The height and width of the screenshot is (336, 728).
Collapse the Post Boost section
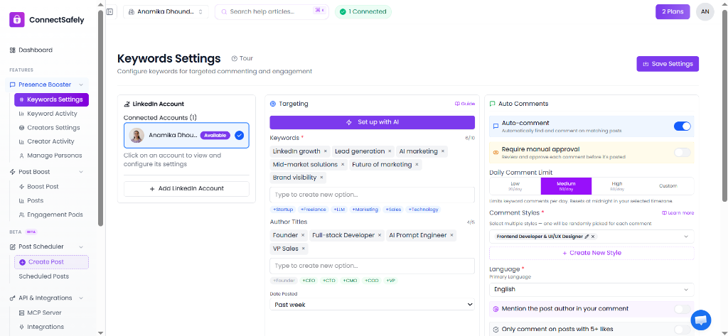pyautogui.click(x=81, y=172)
